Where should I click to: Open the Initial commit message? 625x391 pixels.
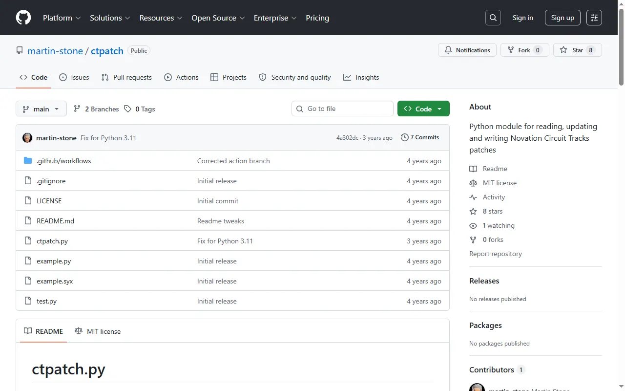(218, 201)
